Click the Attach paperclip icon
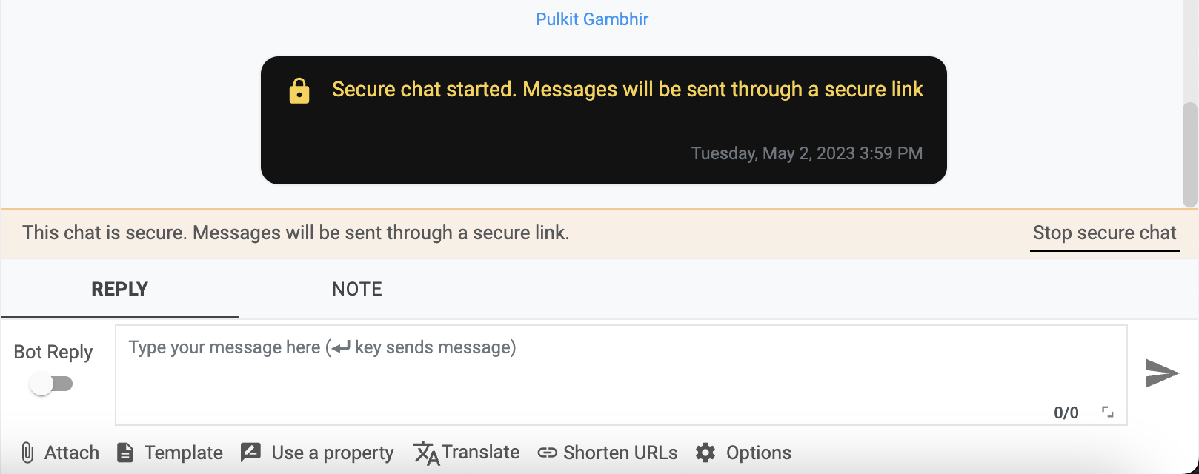This screenshot has width=1199, height=474. (28, 452)
